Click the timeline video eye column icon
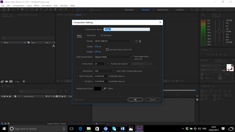 point(2,96)
